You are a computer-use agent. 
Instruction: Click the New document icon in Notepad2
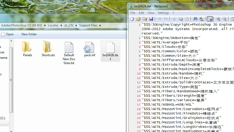point(132,19)
